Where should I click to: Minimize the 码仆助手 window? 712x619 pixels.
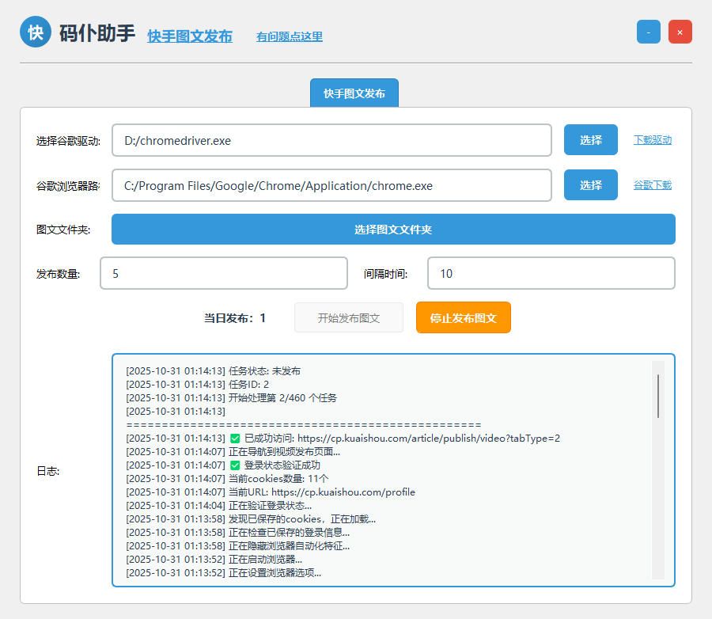[x=648, y=31]
